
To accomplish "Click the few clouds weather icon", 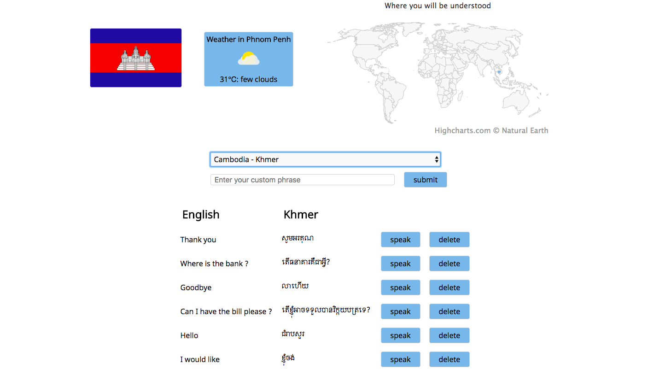I will 249,59.
